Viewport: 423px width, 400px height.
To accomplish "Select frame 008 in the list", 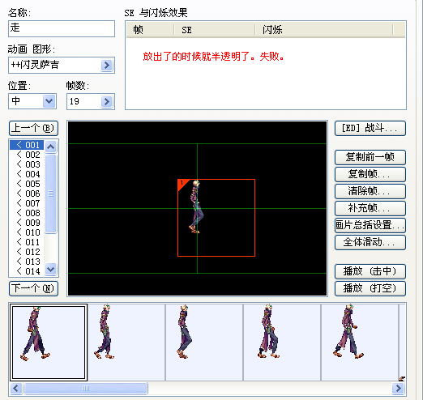I will (27, 213).
